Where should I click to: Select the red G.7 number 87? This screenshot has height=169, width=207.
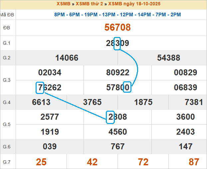click(194, 162)
